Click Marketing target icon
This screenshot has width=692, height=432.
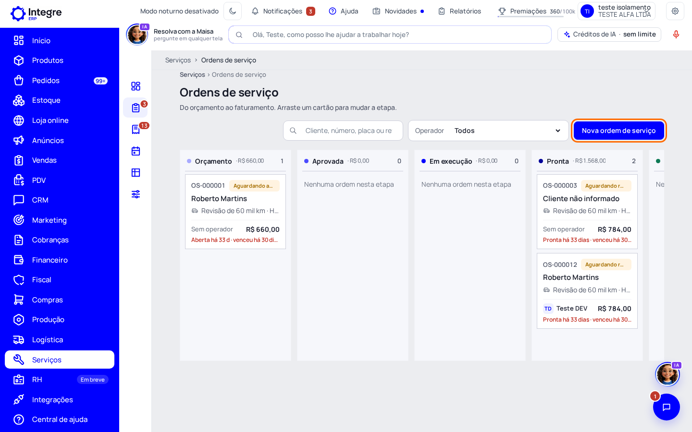pos(19,220)
